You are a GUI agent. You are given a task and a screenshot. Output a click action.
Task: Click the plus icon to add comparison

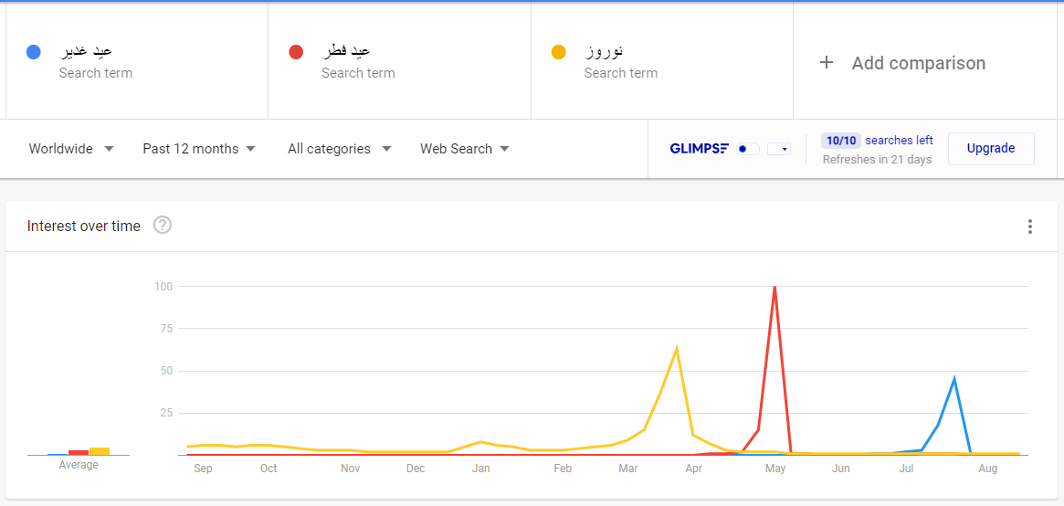827,63
